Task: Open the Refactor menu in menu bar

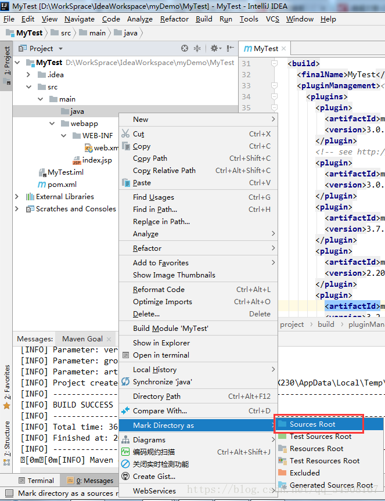Action: point(174,19)
